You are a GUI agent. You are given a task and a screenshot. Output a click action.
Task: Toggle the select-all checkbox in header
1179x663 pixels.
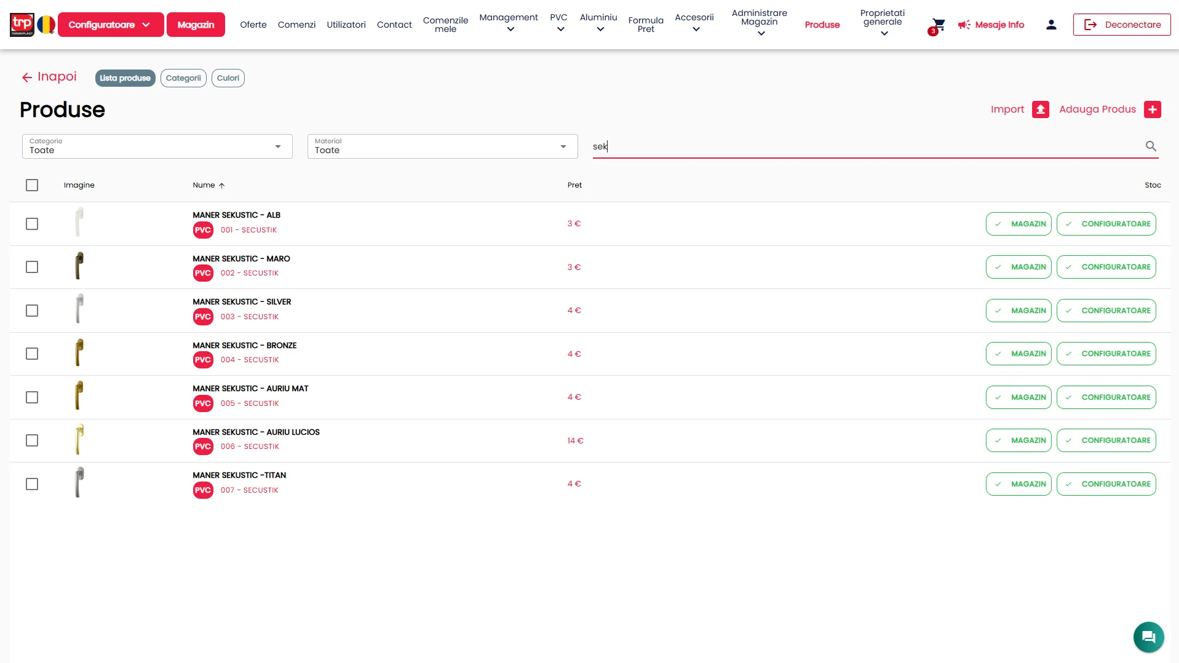pos(32,185)
